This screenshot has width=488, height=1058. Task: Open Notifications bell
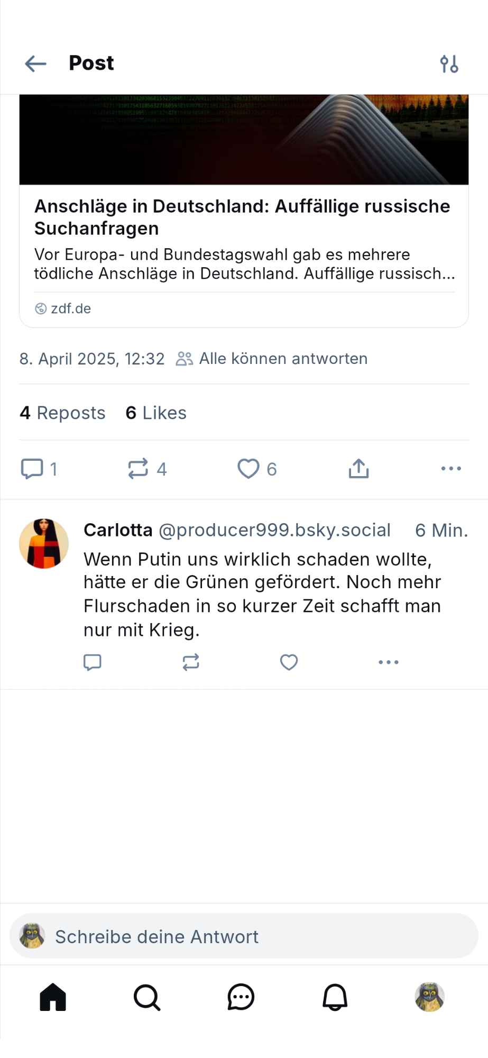point(335,998)
